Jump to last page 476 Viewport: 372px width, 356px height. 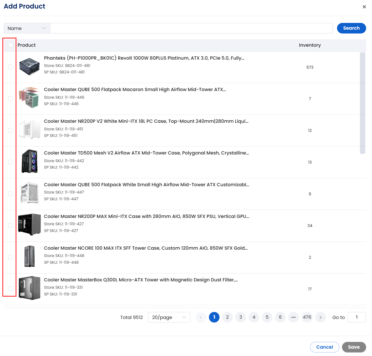(x=307, y=317)
